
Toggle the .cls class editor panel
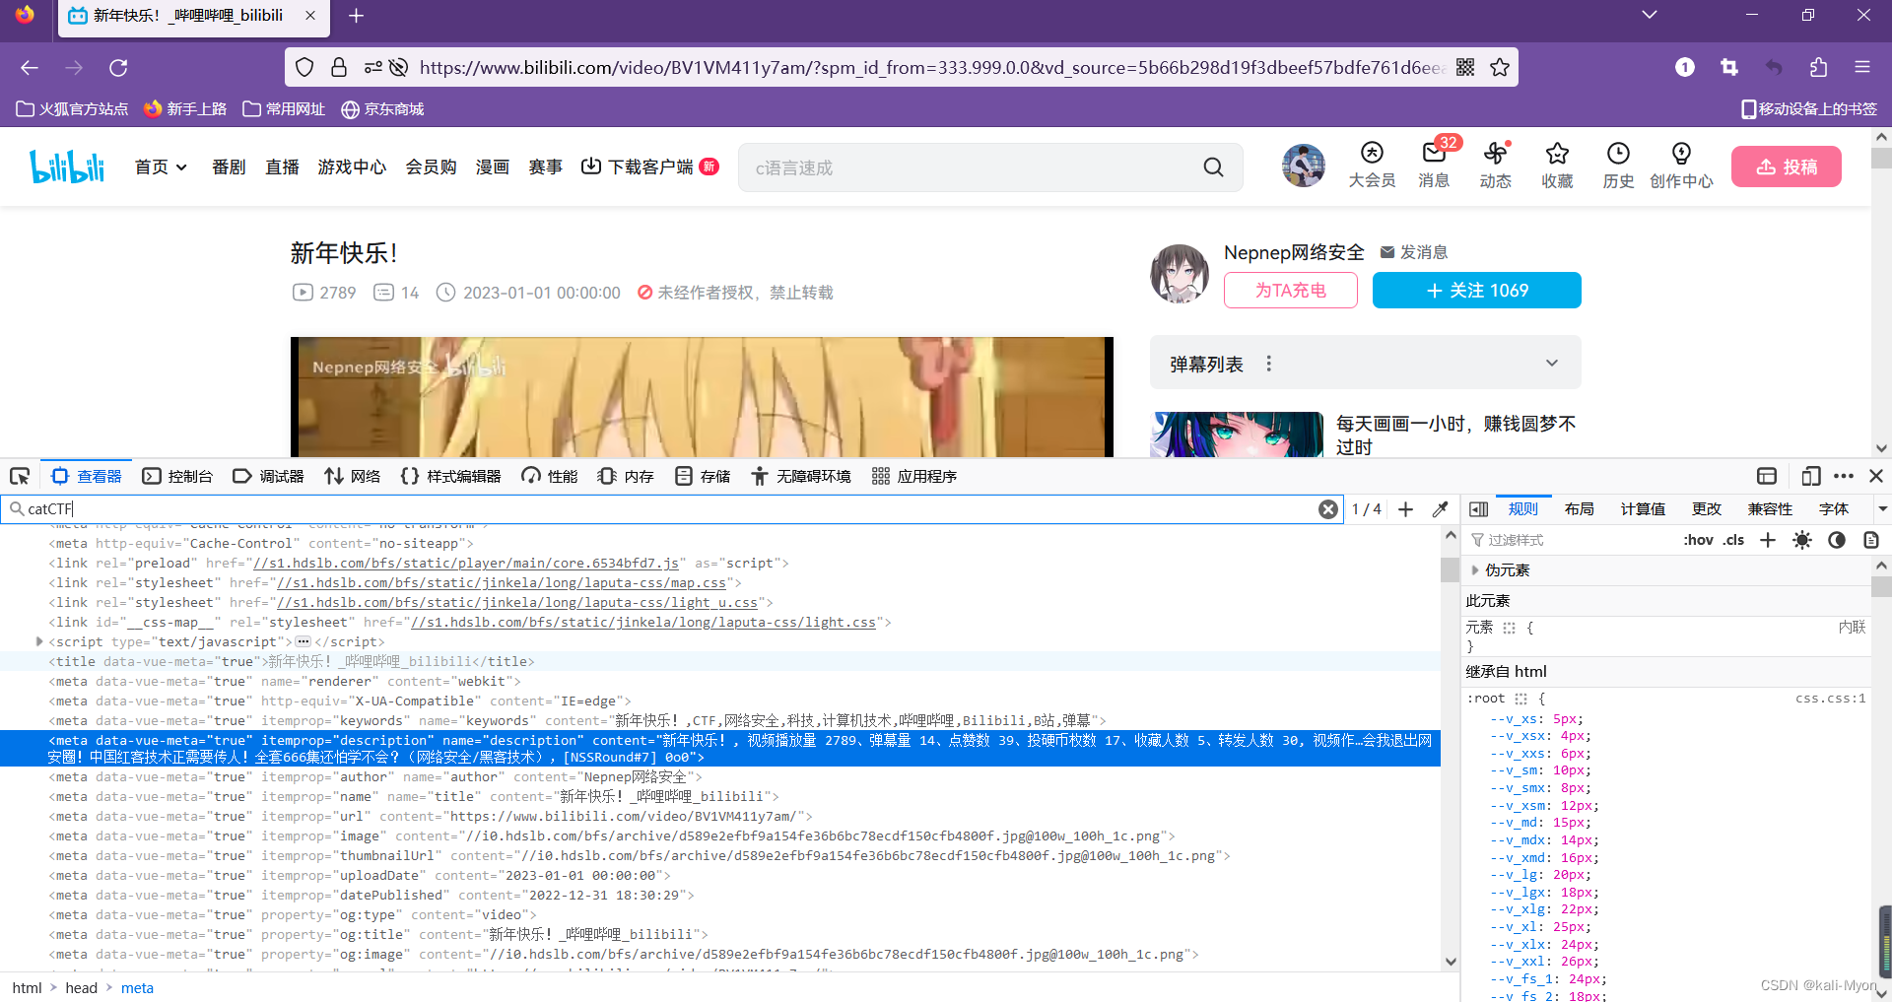tap(1734, 540)
